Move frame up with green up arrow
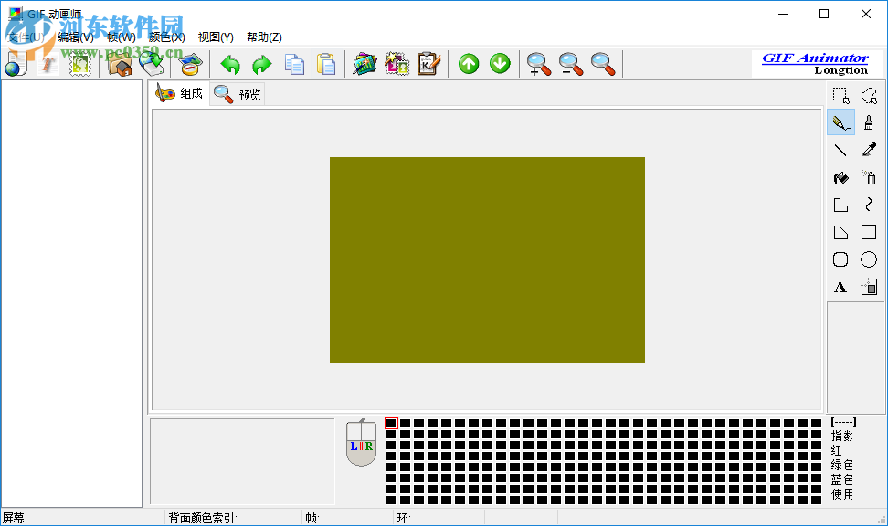888x526 pixels. tap(469, 64)
